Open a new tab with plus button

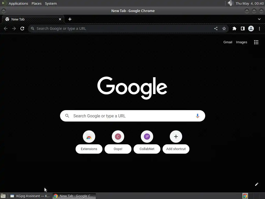click(70, 19)
